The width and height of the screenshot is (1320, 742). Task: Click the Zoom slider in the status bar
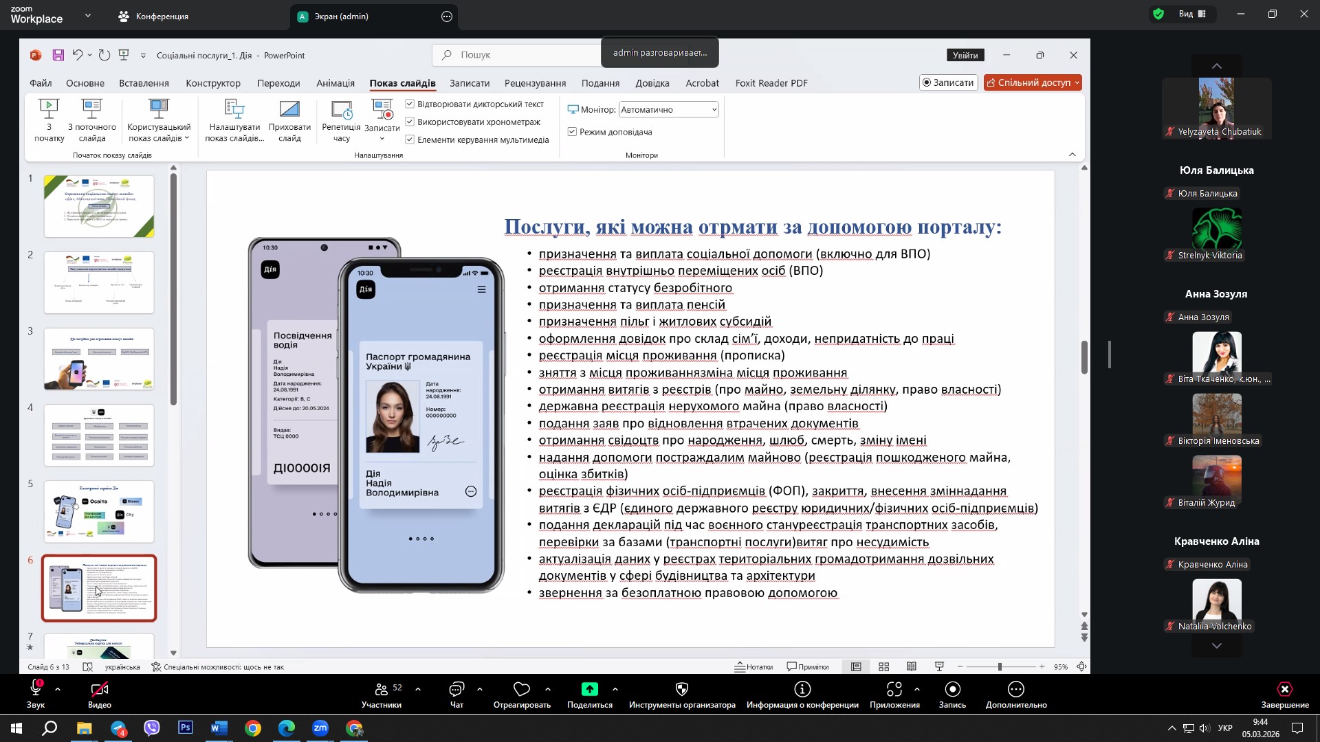coord(1000,667)
